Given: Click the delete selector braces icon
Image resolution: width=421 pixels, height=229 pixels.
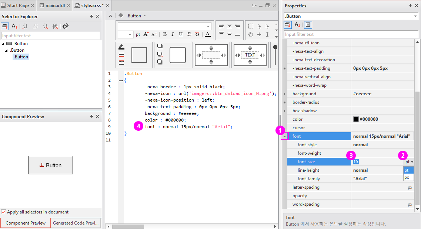Looking at the screenshot, I should [46, 26].
